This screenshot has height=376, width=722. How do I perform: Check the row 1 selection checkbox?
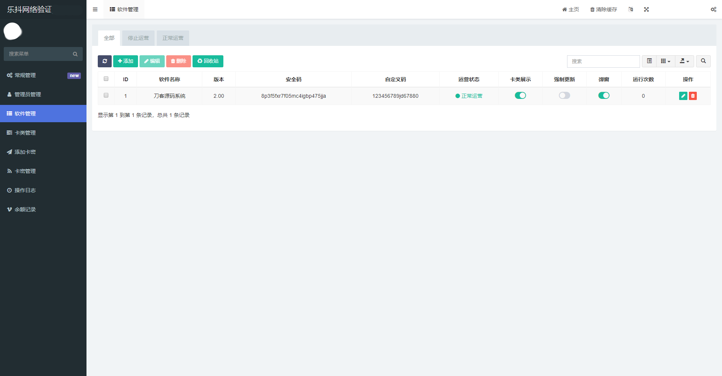[x=106, y=96]
